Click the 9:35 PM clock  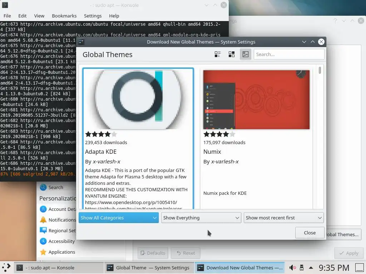(334, 268)
